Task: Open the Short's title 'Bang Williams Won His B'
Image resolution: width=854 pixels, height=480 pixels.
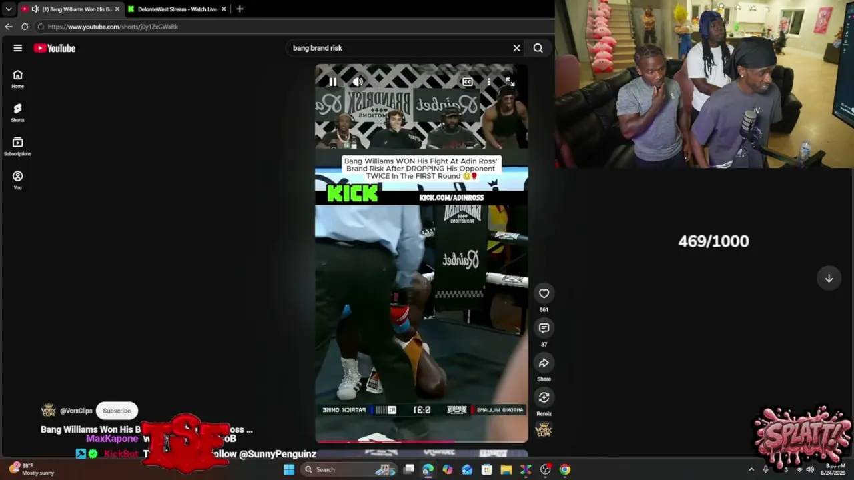Action: [91, 429]
